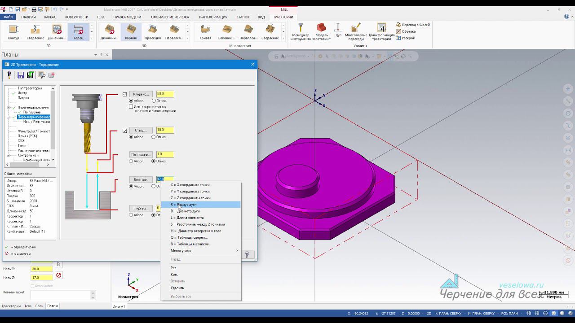This screenshot has width=575, height=323.
Task: Select Относ. radio under Клиренс
Action: (154, 101)
